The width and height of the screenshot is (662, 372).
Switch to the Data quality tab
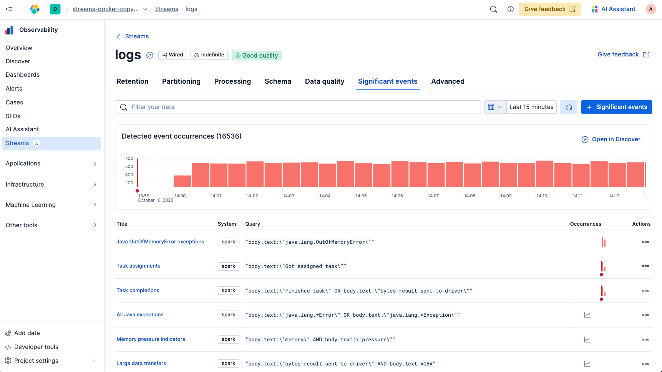click(324, 81)
